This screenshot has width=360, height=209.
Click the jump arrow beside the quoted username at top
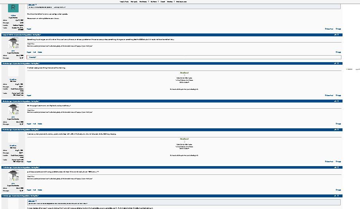pos(35,5)
